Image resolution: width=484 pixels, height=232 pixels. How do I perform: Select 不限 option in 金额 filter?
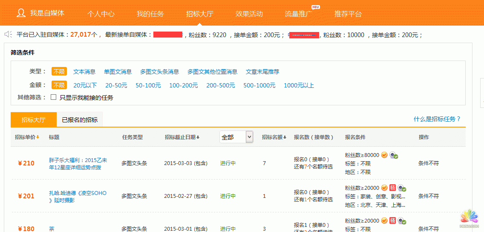point(59,85)
